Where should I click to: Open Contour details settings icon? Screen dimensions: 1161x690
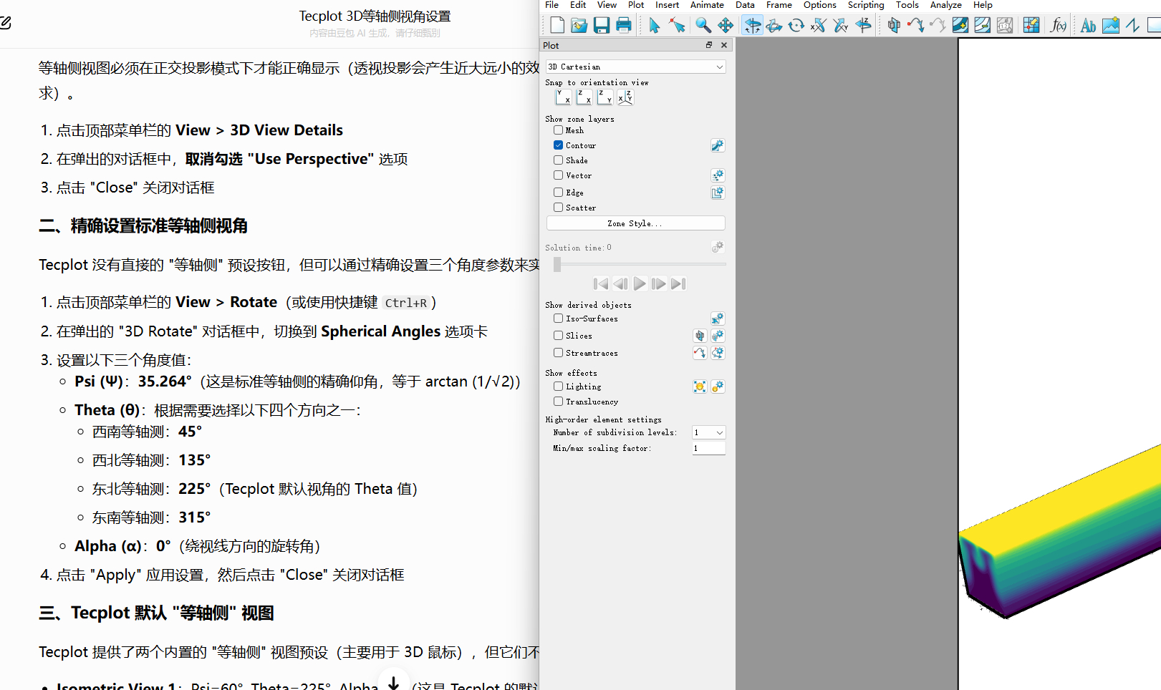click(x=718, y=145)
